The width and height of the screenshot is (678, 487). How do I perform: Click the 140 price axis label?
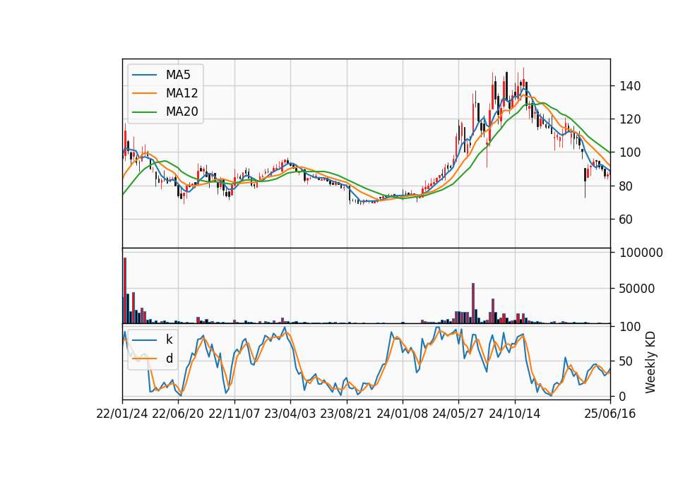(x=630, y=86)
